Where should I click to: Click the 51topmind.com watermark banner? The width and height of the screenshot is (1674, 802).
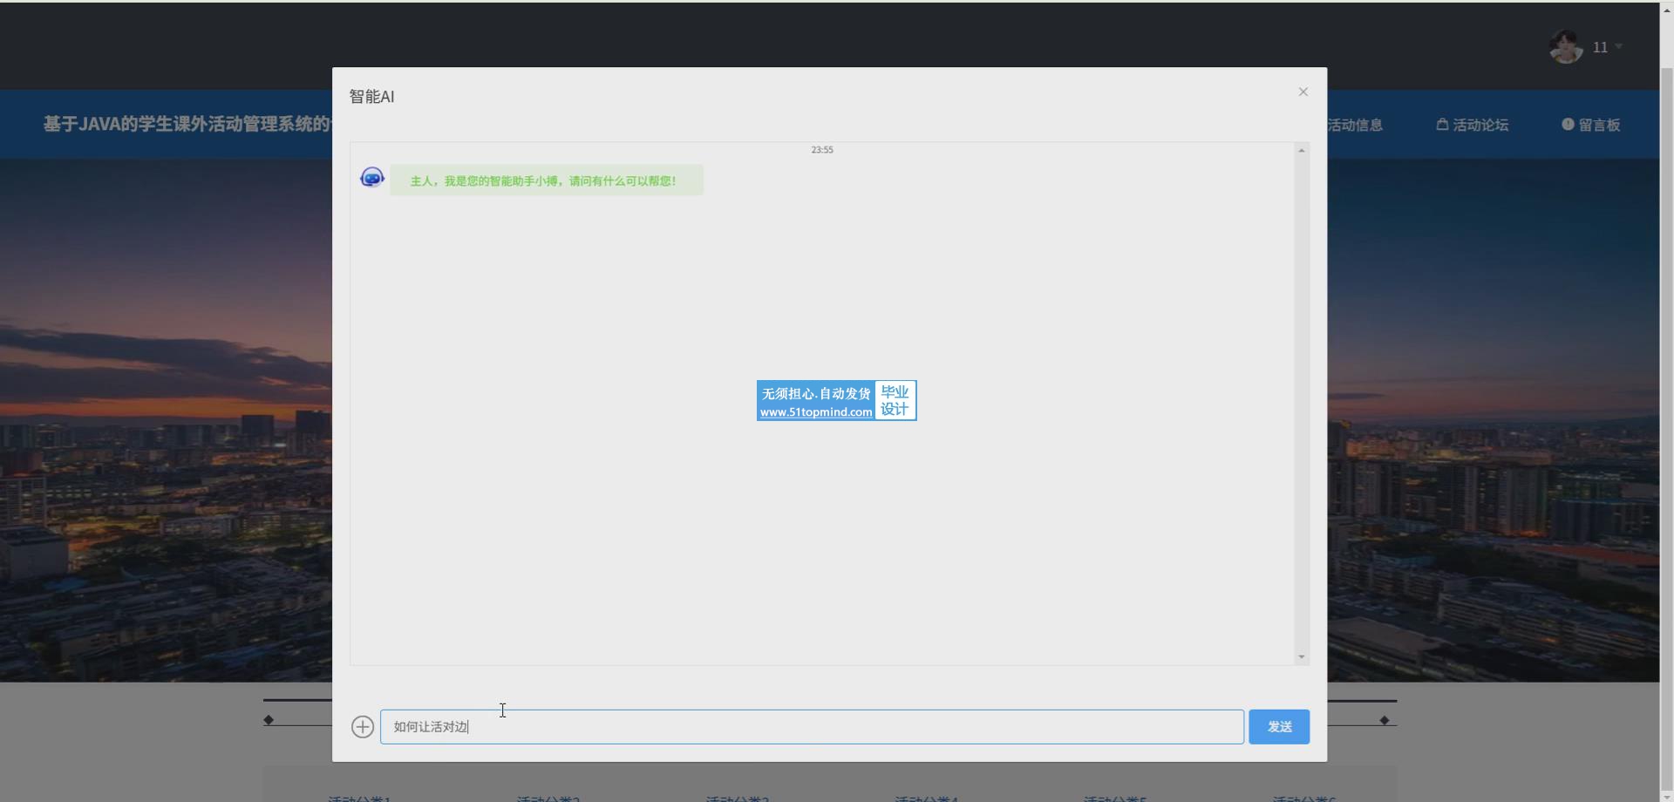(x=836, y=401)
